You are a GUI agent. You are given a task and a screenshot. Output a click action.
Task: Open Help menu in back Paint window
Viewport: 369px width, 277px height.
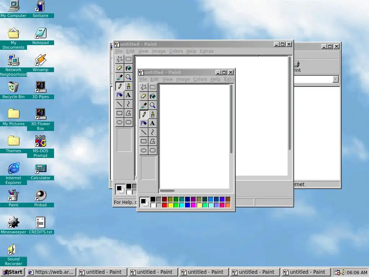click(191, 51)
